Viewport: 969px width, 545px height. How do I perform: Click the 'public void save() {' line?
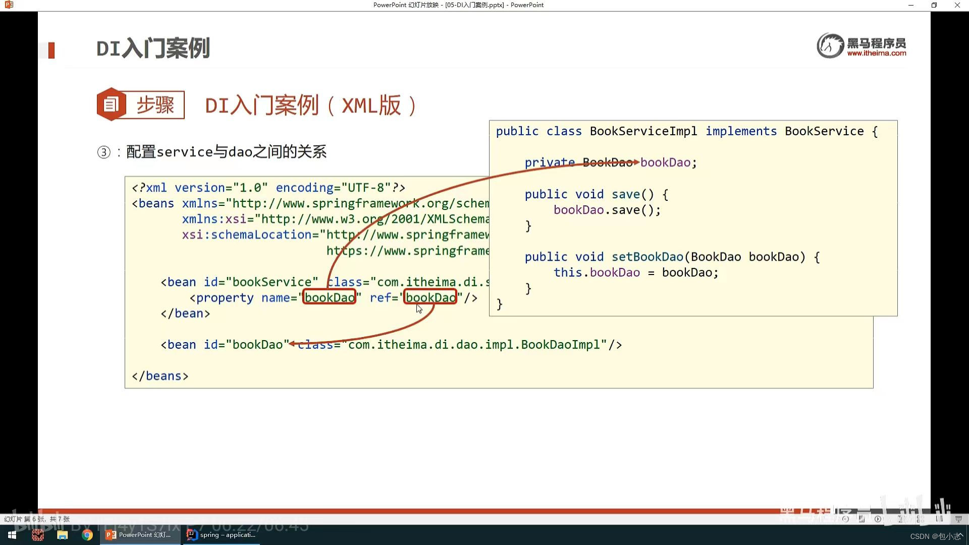(597, 194)
